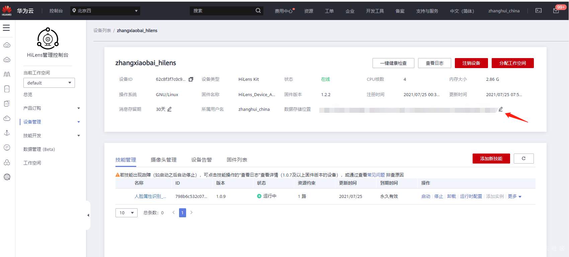Click the top search input field
The width and height of the screenshot is (569, 257).
pos(222,11)
